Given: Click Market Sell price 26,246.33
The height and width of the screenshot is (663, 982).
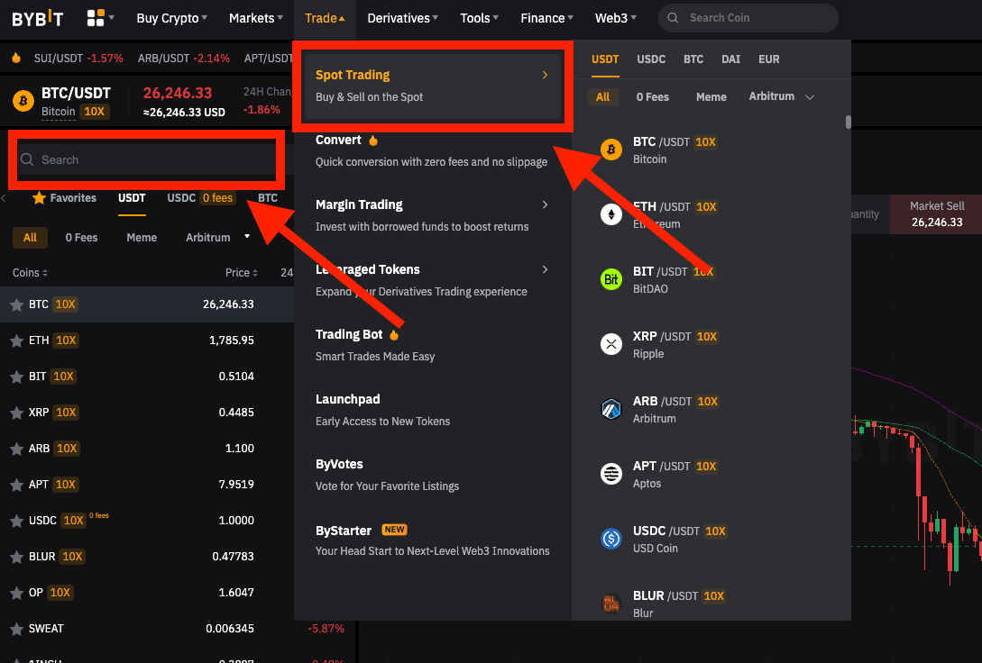Looking at the screenshot, I should click(937, 222).
